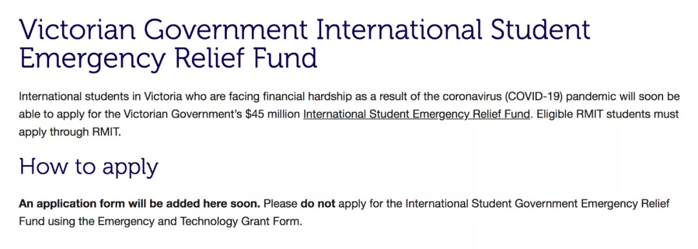Click the "apply through RMIT." line
This screenshot has height=249, width=698.
(70, 132)
